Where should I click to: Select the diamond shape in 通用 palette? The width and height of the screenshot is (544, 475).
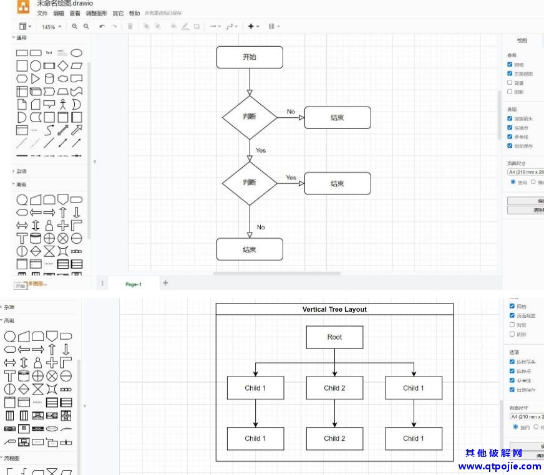63,65
